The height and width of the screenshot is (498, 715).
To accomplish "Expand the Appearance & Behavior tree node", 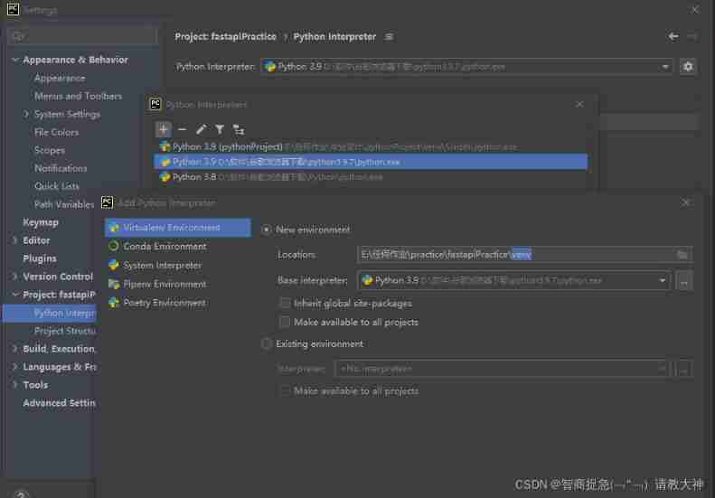I will 15,60.
